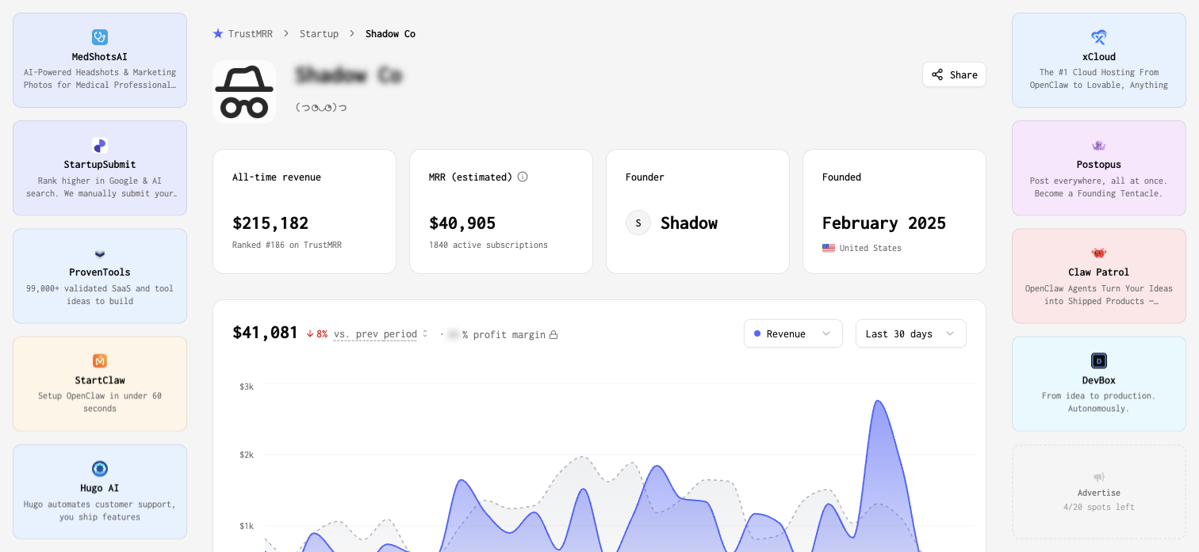The height and width of the screenshot is (552, 1199).
Task: Click the MRR estimated info icon
Action: click(x=523, y=177)
